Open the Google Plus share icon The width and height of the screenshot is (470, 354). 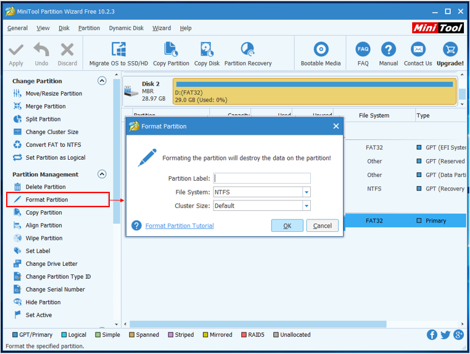459,335
